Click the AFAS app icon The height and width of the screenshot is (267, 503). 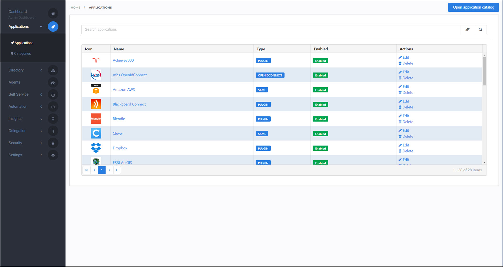tap(96, 75)
